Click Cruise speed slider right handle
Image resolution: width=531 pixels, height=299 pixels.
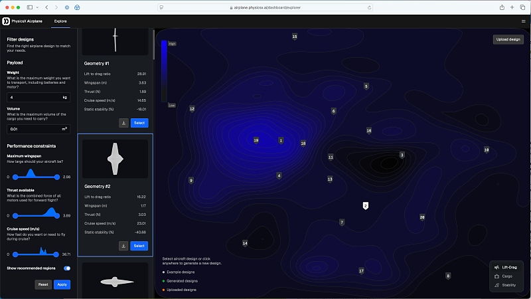[56, 254]
